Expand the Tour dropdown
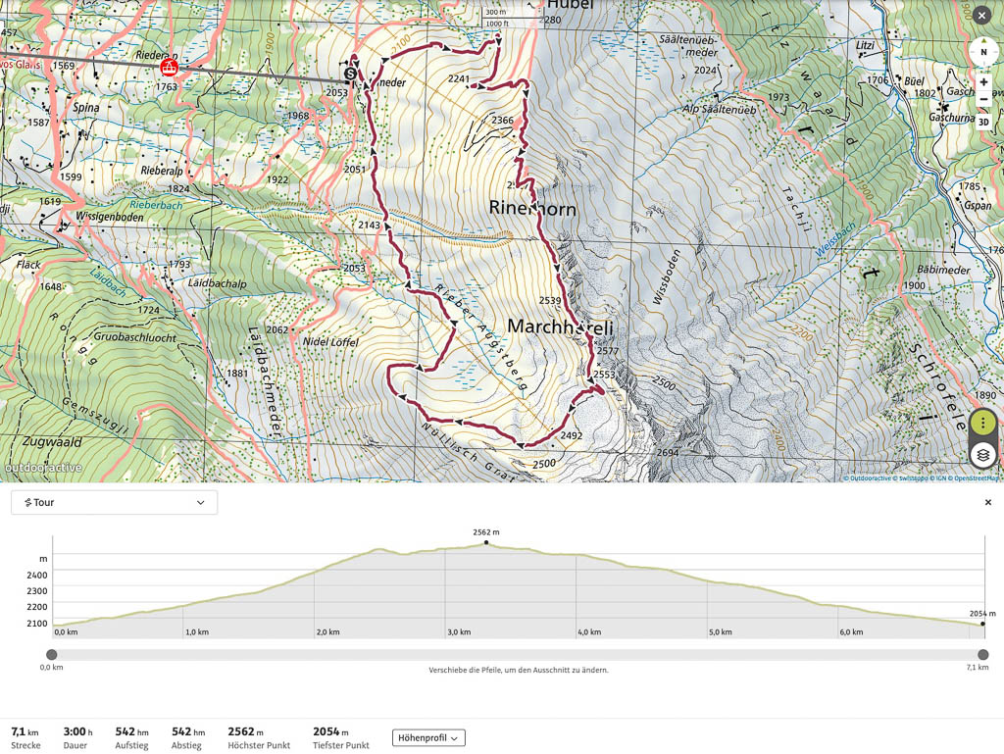The height and width of the screenshot is (754, 1004). coord(114,502)
